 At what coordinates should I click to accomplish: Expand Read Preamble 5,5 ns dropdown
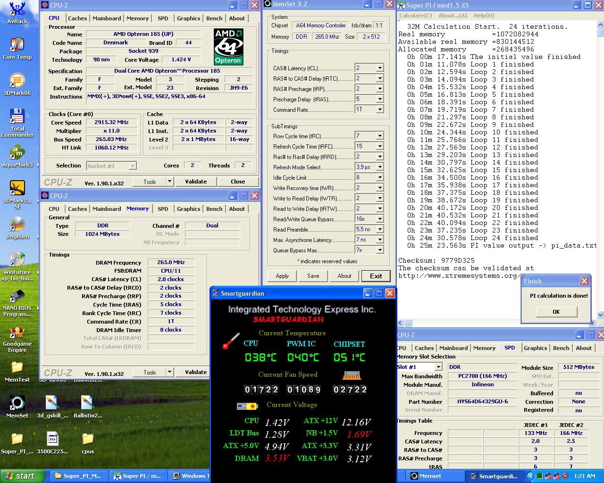[379, 229]
